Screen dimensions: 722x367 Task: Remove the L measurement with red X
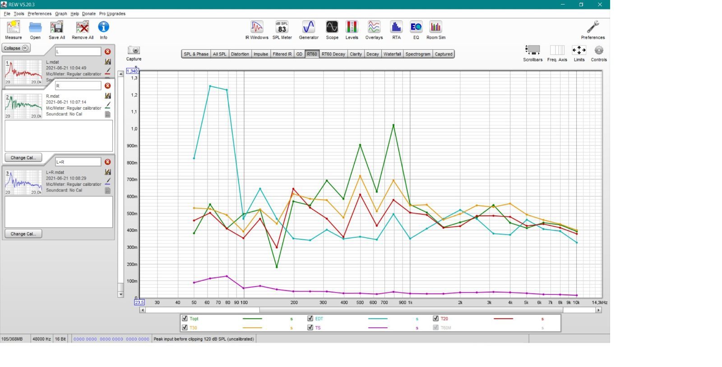107,51
